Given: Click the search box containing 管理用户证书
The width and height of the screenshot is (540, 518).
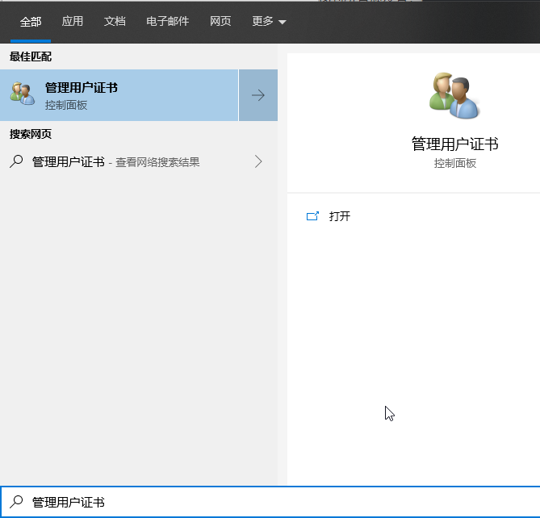Looking at the screenshot, I should tap(270, 502).
